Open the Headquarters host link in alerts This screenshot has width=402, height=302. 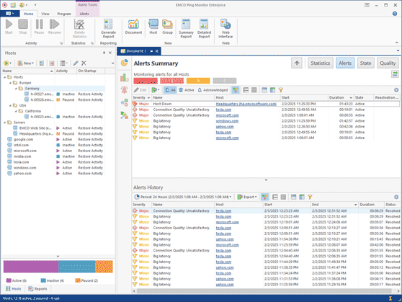tap(246, 104)
